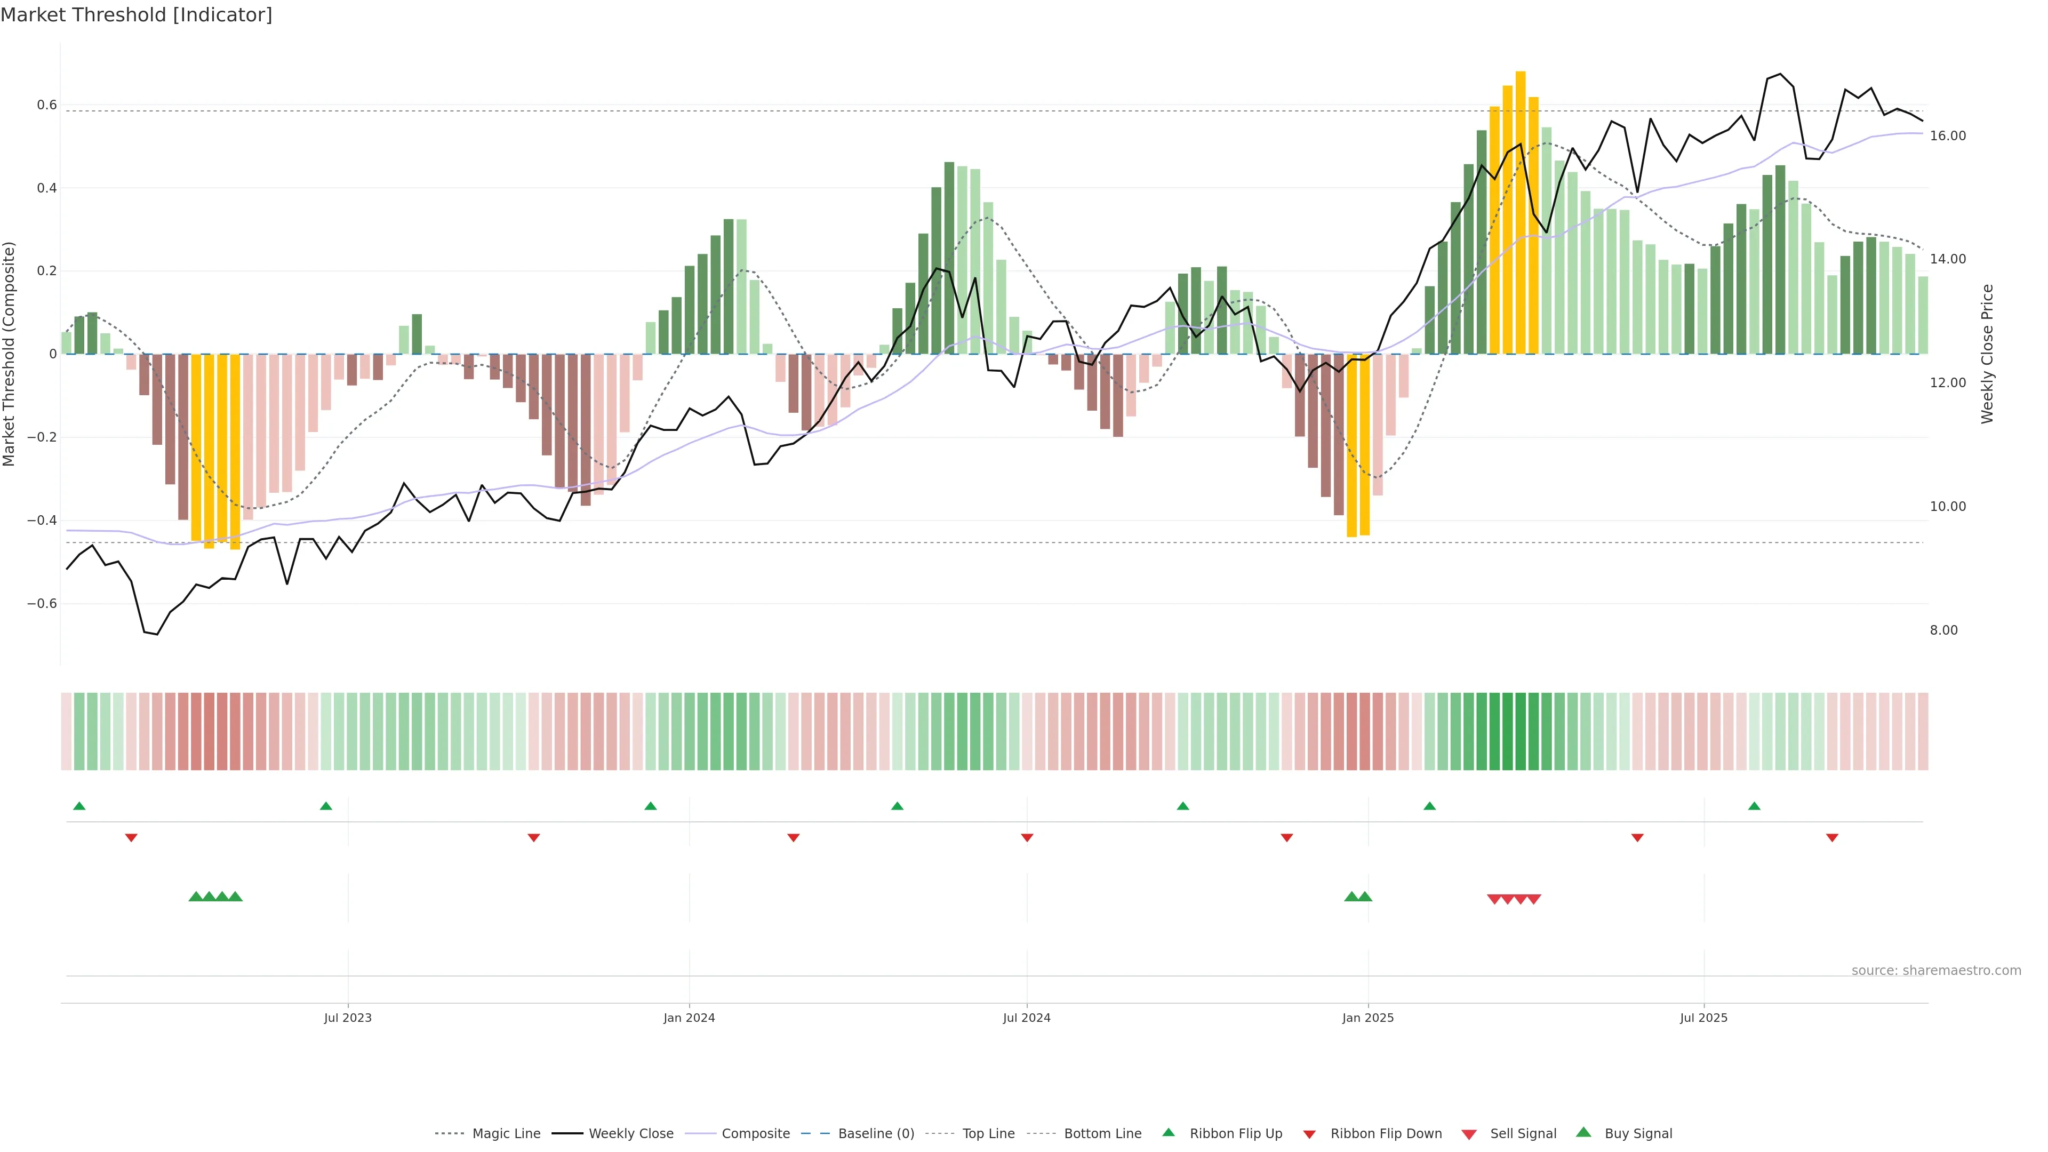Viewport: 2048px width, 1152px height.
Task: Click the last green Ribbon Flip Up marker
Action: pos(1754,806)
